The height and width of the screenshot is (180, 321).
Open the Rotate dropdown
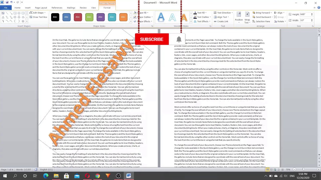(280, 21)
